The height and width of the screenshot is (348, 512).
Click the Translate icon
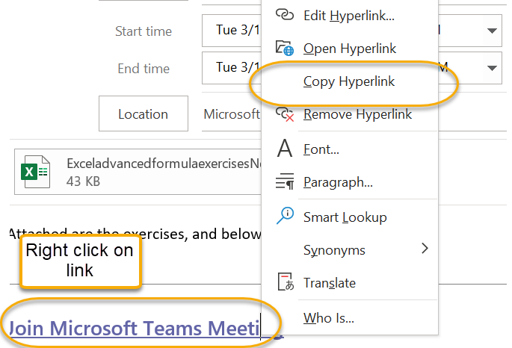tap(286, 282)
